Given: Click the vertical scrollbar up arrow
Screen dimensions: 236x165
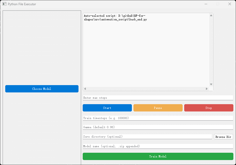Looking at the screenshot, I should click(211, 15).
